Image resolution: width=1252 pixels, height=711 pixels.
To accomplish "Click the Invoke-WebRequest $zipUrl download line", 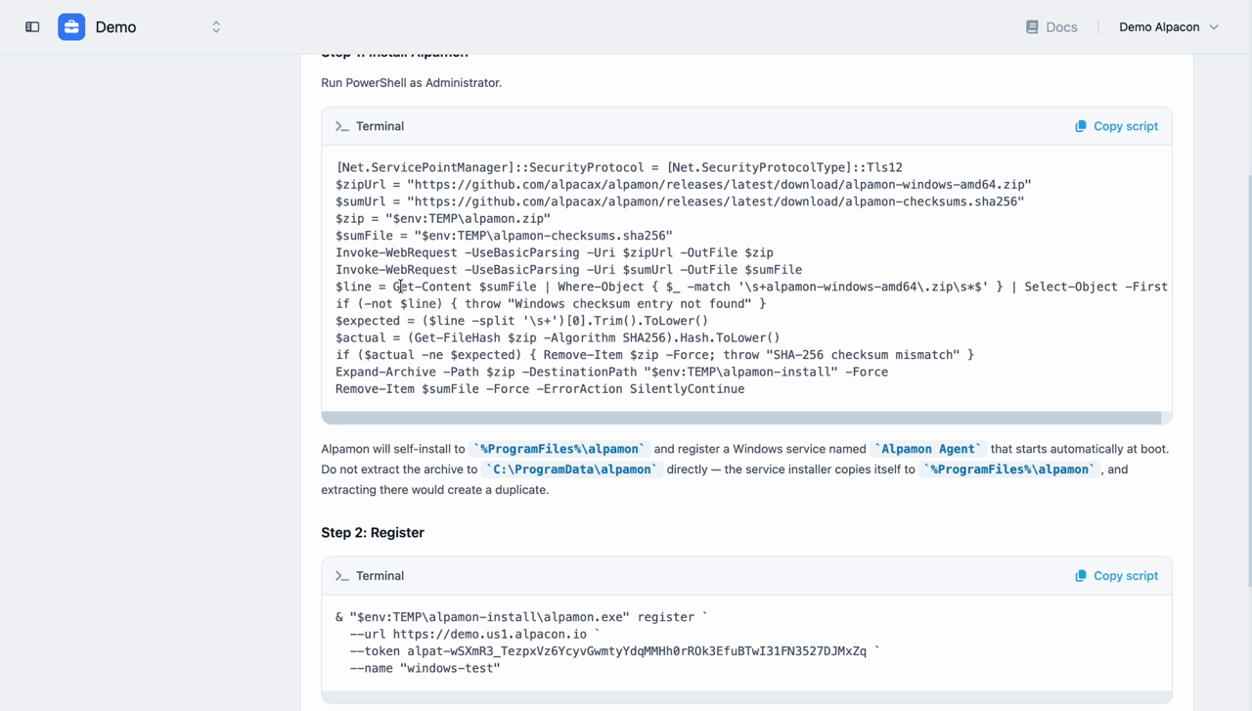I will pos(555,252).
